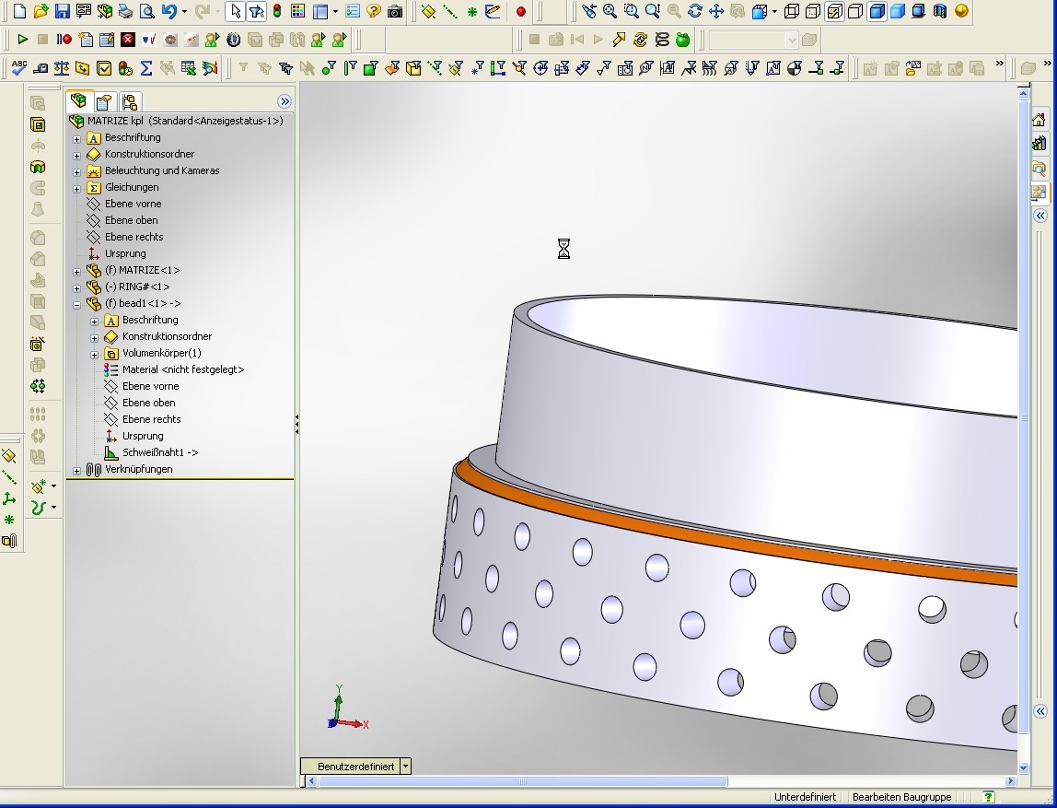Open the Benutzerdefiniert view dropdown arrow
Viewport: 1057px width, 808px height.
(x=406, y=767)
